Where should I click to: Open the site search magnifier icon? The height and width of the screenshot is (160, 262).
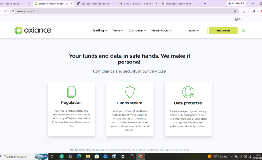(244, 30)
